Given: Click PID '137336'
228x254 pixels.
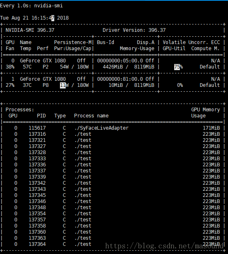Looking at the screenshot, I should pyautogui.click(x=37, y=165).
